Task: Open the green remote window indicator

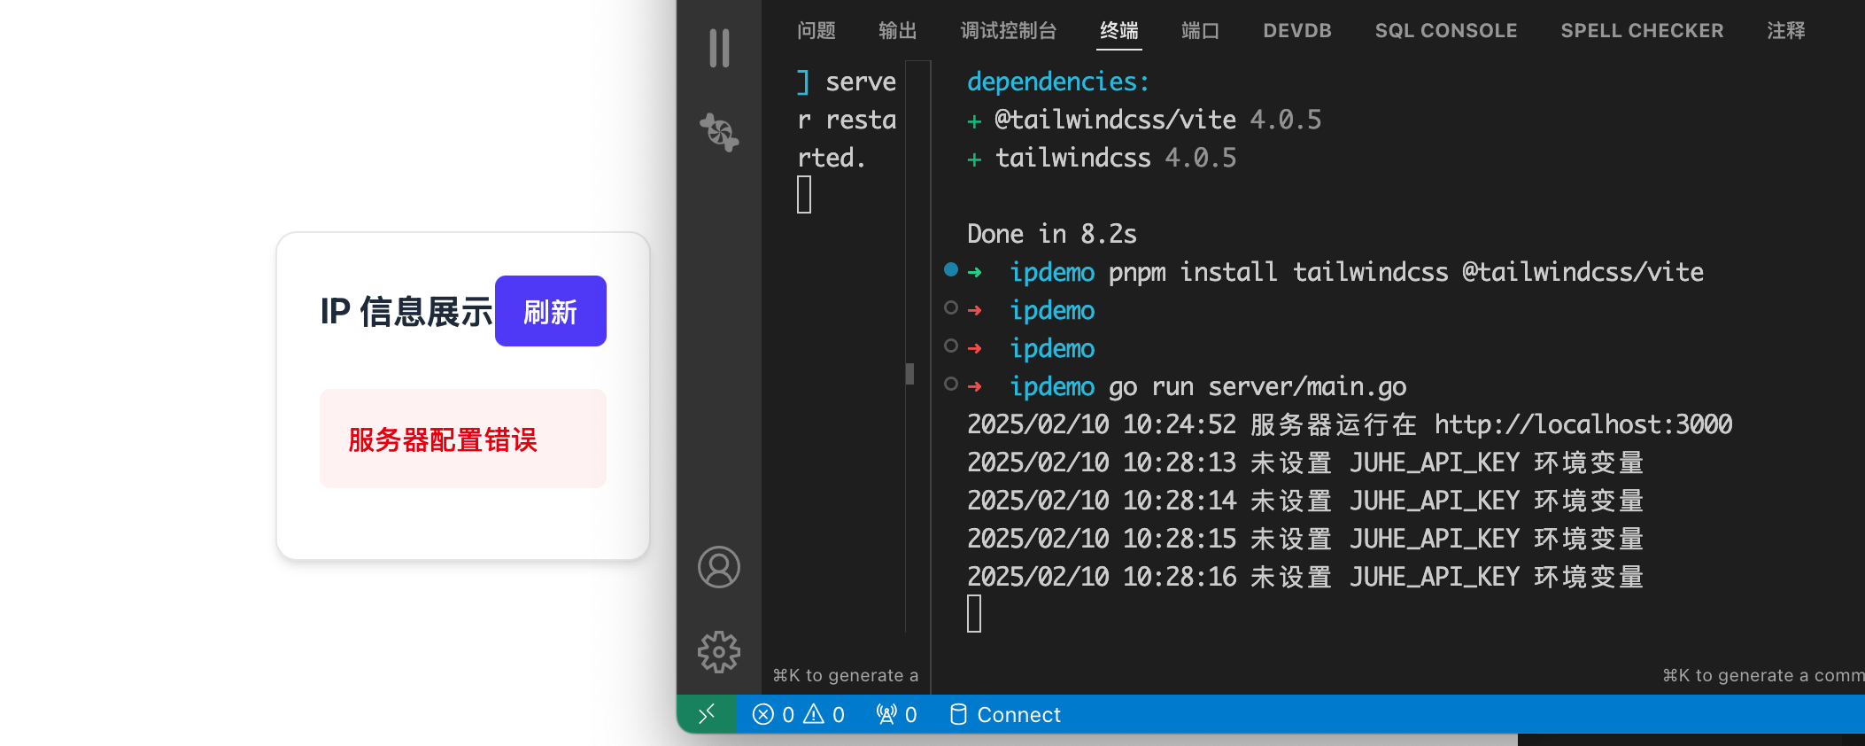Action: point(707,714)
